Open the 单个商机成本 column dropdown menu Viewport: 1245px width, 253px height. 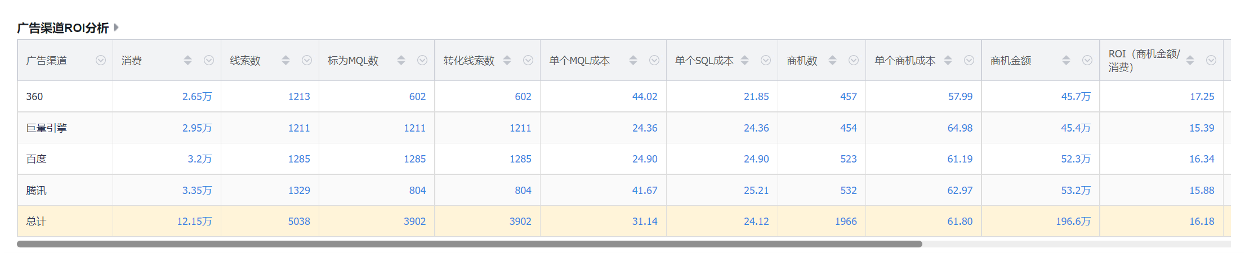(969, 60)
